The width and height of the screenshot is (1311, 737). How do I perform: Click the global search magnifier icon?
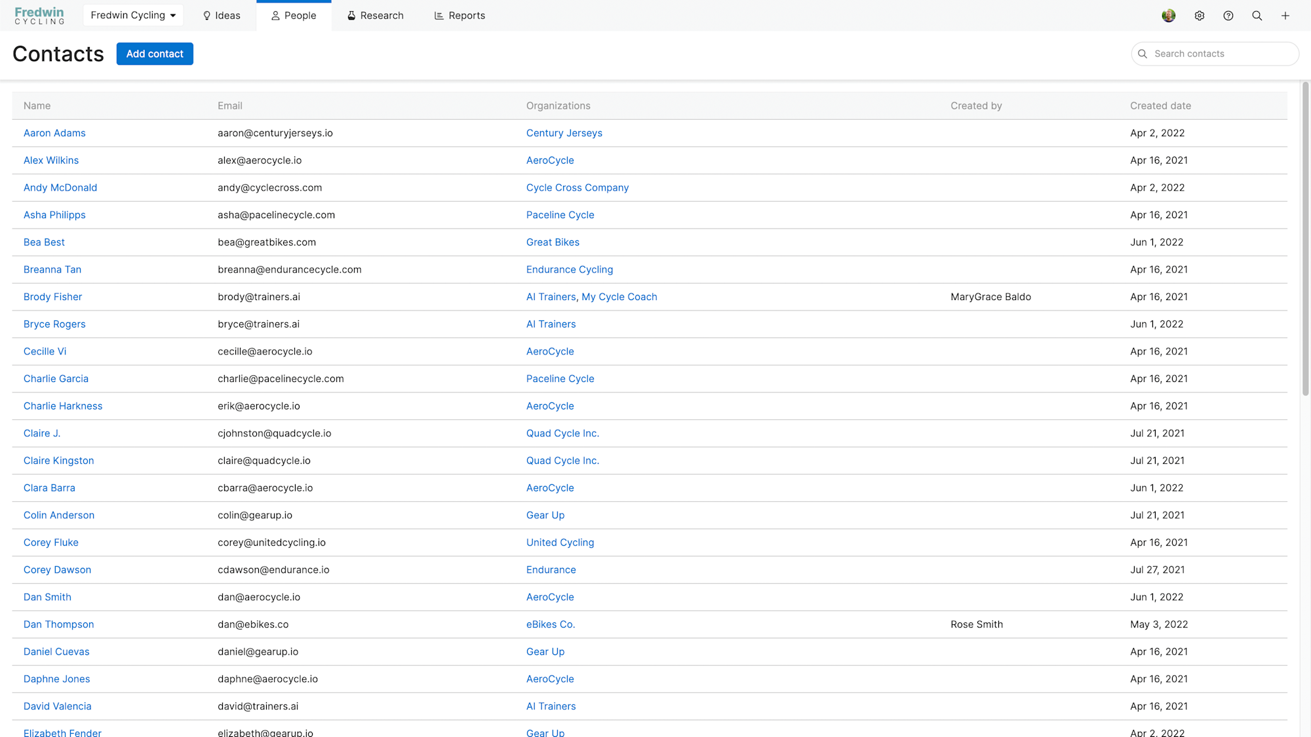point(1257,16)
